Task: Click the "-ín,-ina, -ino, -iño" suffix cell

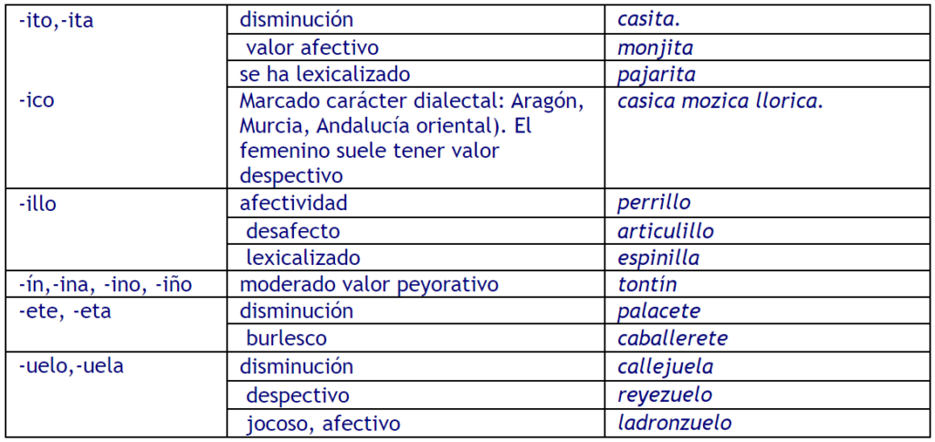Action: pos(105,284)
